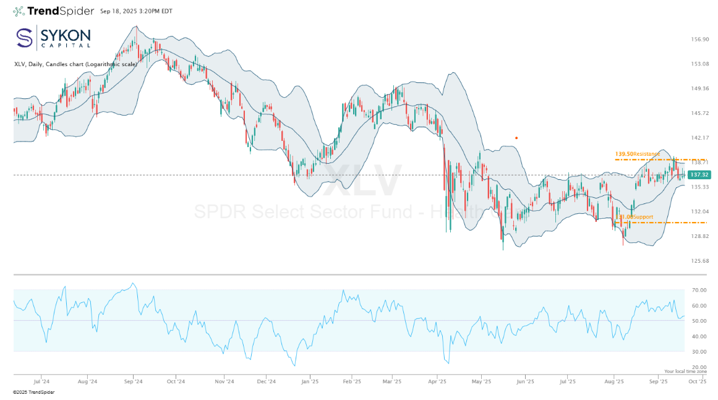The image size is (718, 400).
Task: Click the 30.00 RSI level label
Action: click(699, 352)
